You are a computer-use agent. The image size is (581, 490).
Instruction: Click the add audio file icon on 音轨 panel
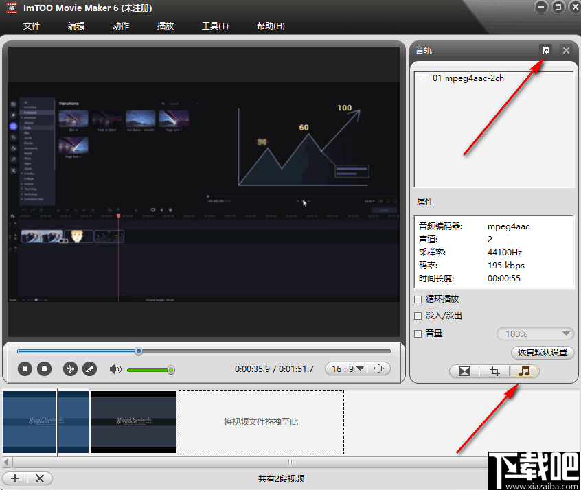(x=545, y=50)
